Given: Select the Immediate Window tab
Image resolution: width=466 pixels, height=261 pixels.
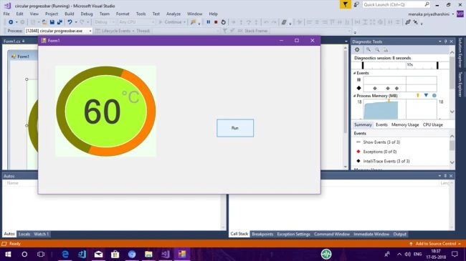Looking at the screenshot, I should pos(371,234).
